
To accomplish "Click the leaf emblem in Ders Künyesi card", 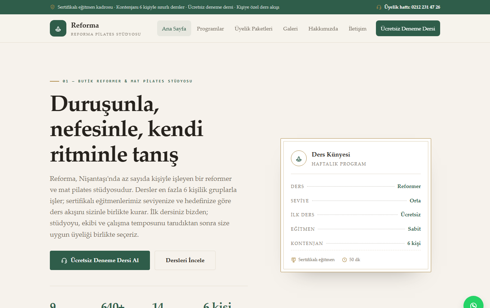I will pos(299,158).
